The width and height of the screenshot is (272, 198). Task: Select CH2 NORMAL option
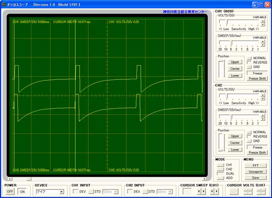[249, 132]
